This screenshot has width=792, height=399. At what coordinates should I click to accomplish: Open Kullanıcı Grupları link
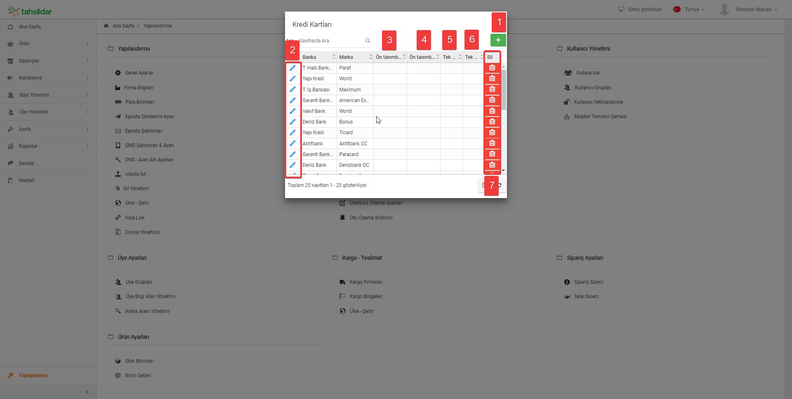pos(593,88)
